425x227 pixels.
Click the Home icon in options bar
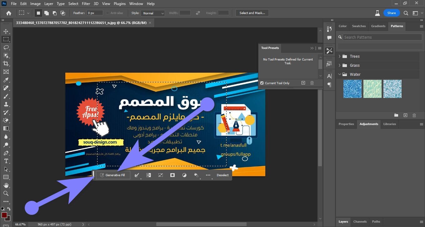9,13
